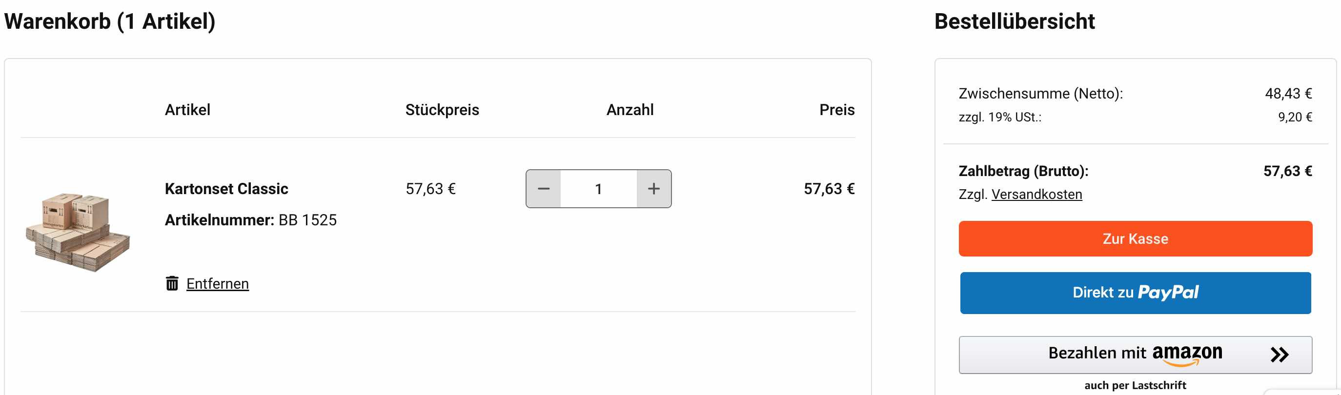
Task: Click the Artikel column header
Action: [187, 110]
